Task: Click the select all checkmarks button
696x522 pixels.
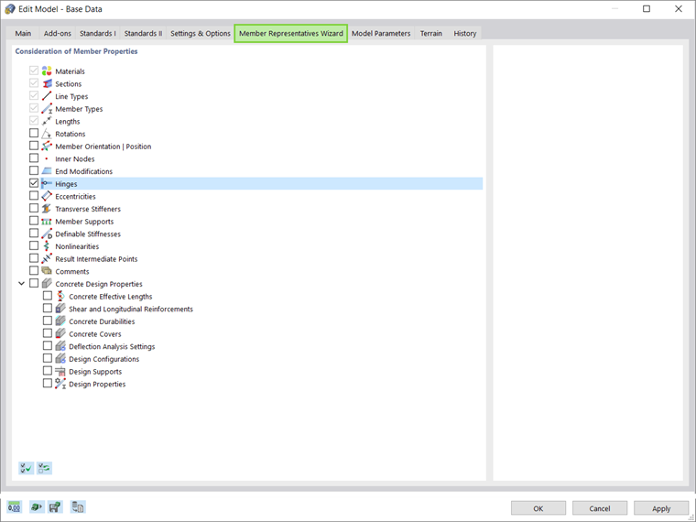Action: point(27,468)
